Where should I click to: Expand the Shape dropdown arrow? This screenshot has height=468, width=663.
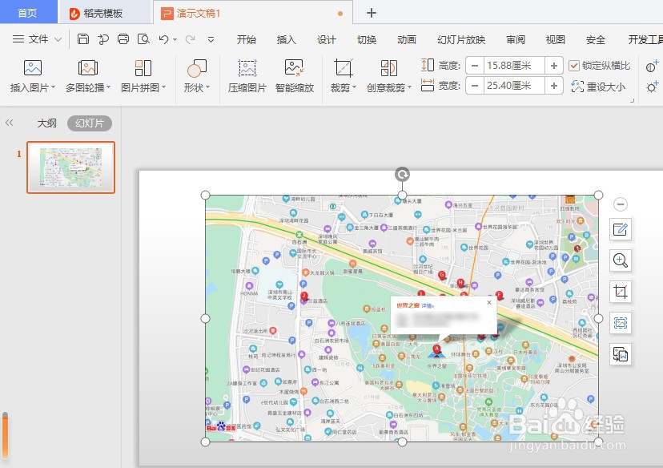[x=207, y=87]
